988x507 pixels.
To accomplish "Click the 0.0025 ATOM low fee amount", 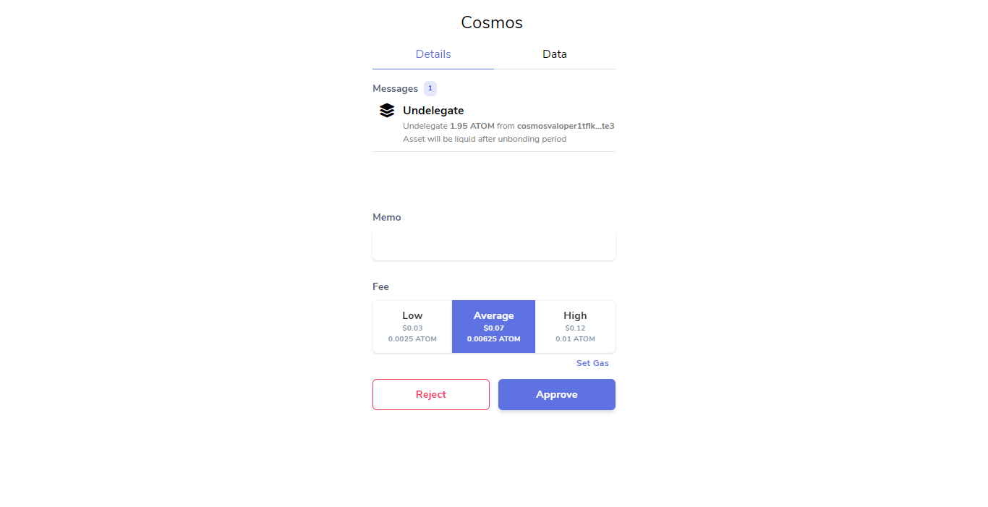I will point(412,338).
